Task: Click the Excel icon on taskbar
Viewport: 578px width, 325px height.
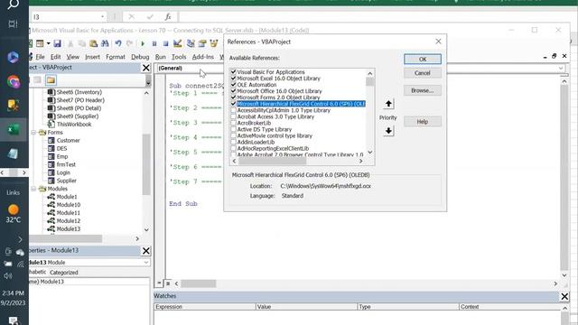Action: (14, 129)
